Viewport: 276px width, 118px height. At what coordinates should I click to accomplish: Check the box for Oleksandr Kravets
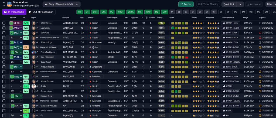(x=4, y=106)
